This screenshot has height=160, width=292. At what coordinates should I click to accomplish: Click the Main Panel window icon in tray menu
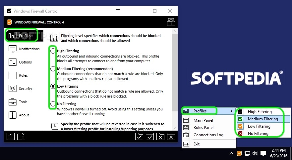click(186, 120)
